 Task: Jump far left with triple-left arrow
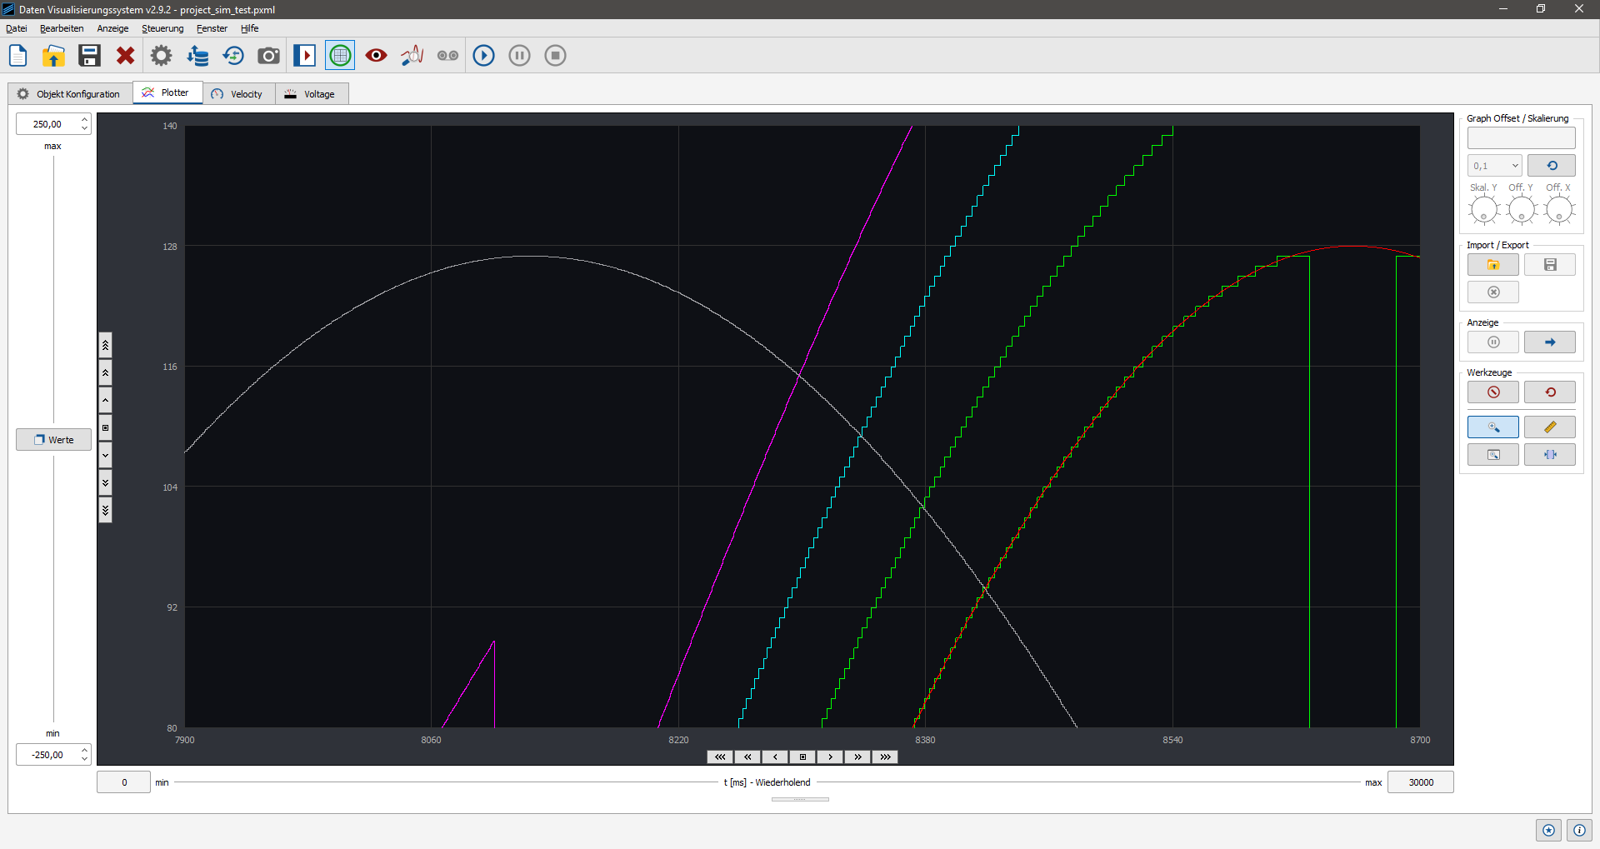coord(720,757)
